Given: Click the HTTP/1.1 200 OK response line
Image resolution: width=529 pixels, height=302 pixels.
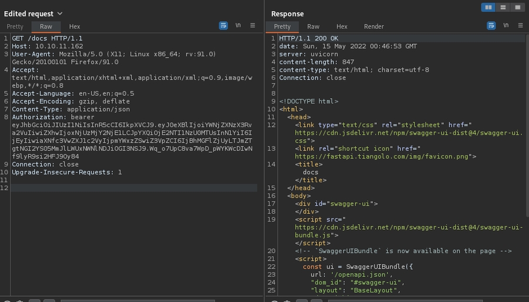Looking at the screenshot, I should pos(309,38).
